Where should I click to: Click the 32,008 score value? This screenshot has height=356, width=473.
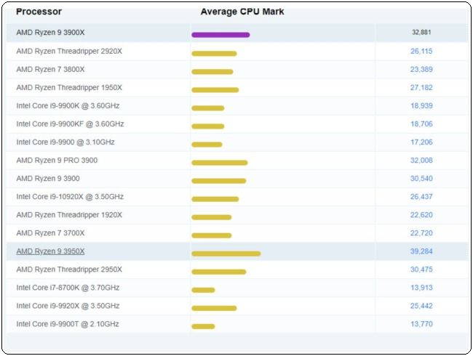[421, 161]
